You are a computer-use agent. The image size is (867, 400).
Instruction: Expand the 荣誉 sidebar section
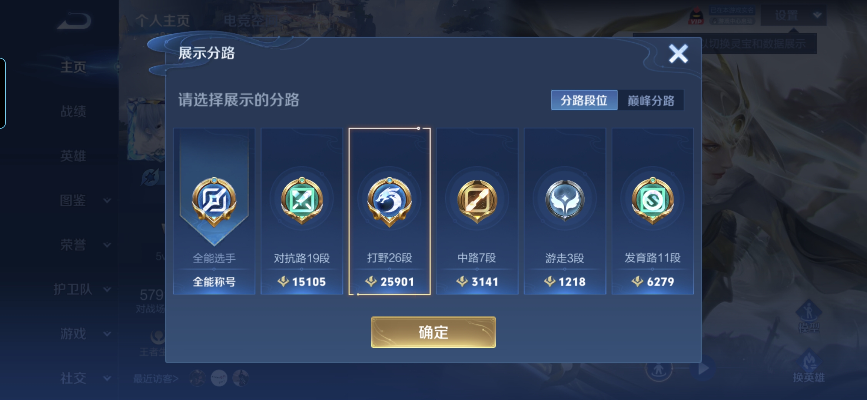[85, 245]
